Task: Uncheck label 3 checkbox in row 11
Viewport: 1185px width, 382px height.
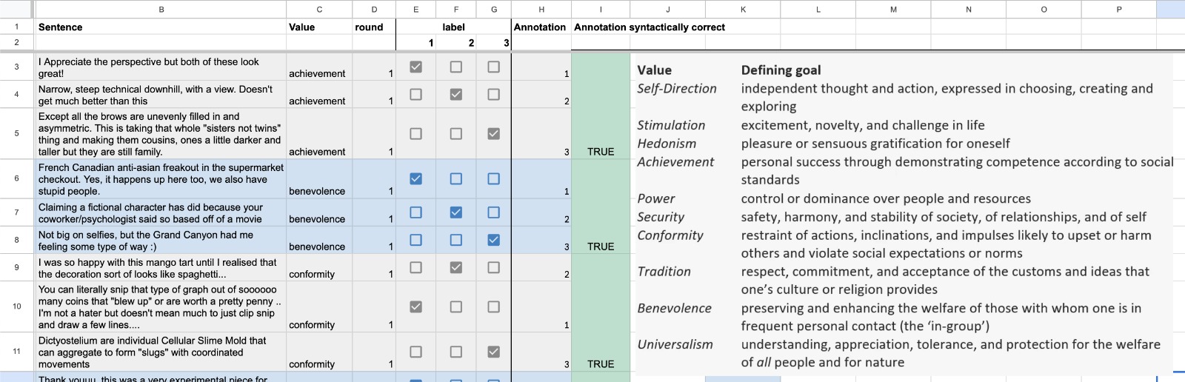Action: (494, 352)
